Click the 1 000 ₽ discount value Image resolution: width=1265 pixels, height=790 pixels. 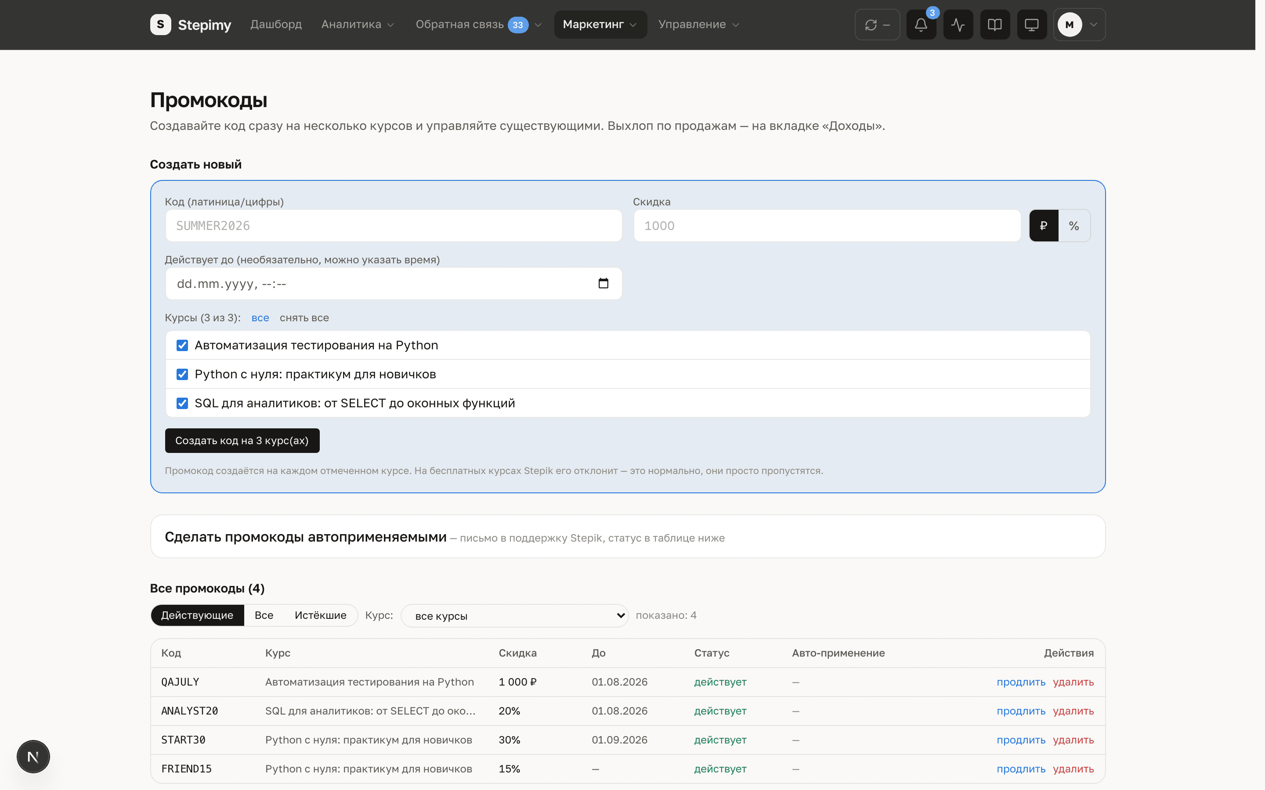(517, 682)
